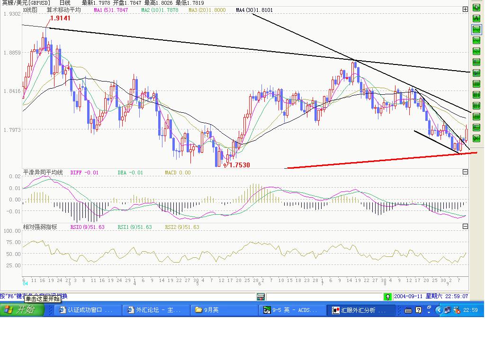Image resolution: width=485 pixels, height=364 pixels.
Task: Click the 算术移动平均 indicator label
Action: 64,10
